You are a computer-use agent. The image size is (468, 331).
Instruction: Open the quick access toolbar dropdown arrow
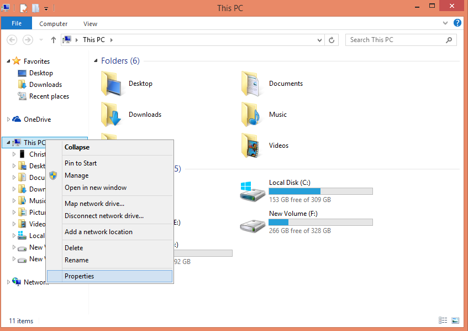pos(45,8)
